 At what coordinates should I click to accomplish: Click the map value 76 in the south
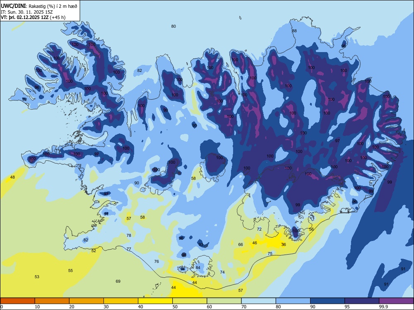pos(156,262)
